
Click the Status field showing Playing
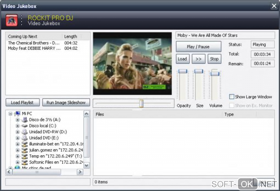262,45
